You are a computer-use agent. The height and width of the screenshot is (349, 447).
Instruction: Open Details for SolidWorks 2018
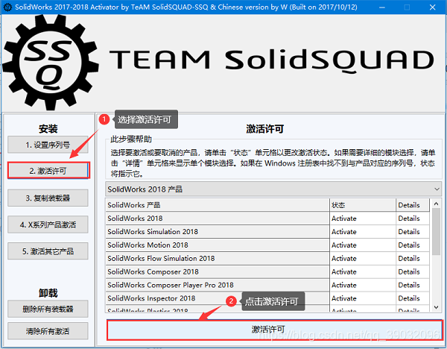[x=413, y=218]
